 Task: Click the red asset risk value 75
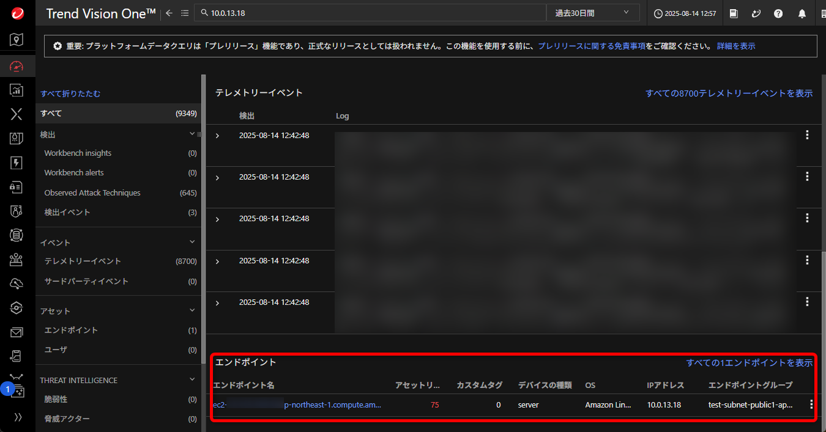(x=434, y=405)
